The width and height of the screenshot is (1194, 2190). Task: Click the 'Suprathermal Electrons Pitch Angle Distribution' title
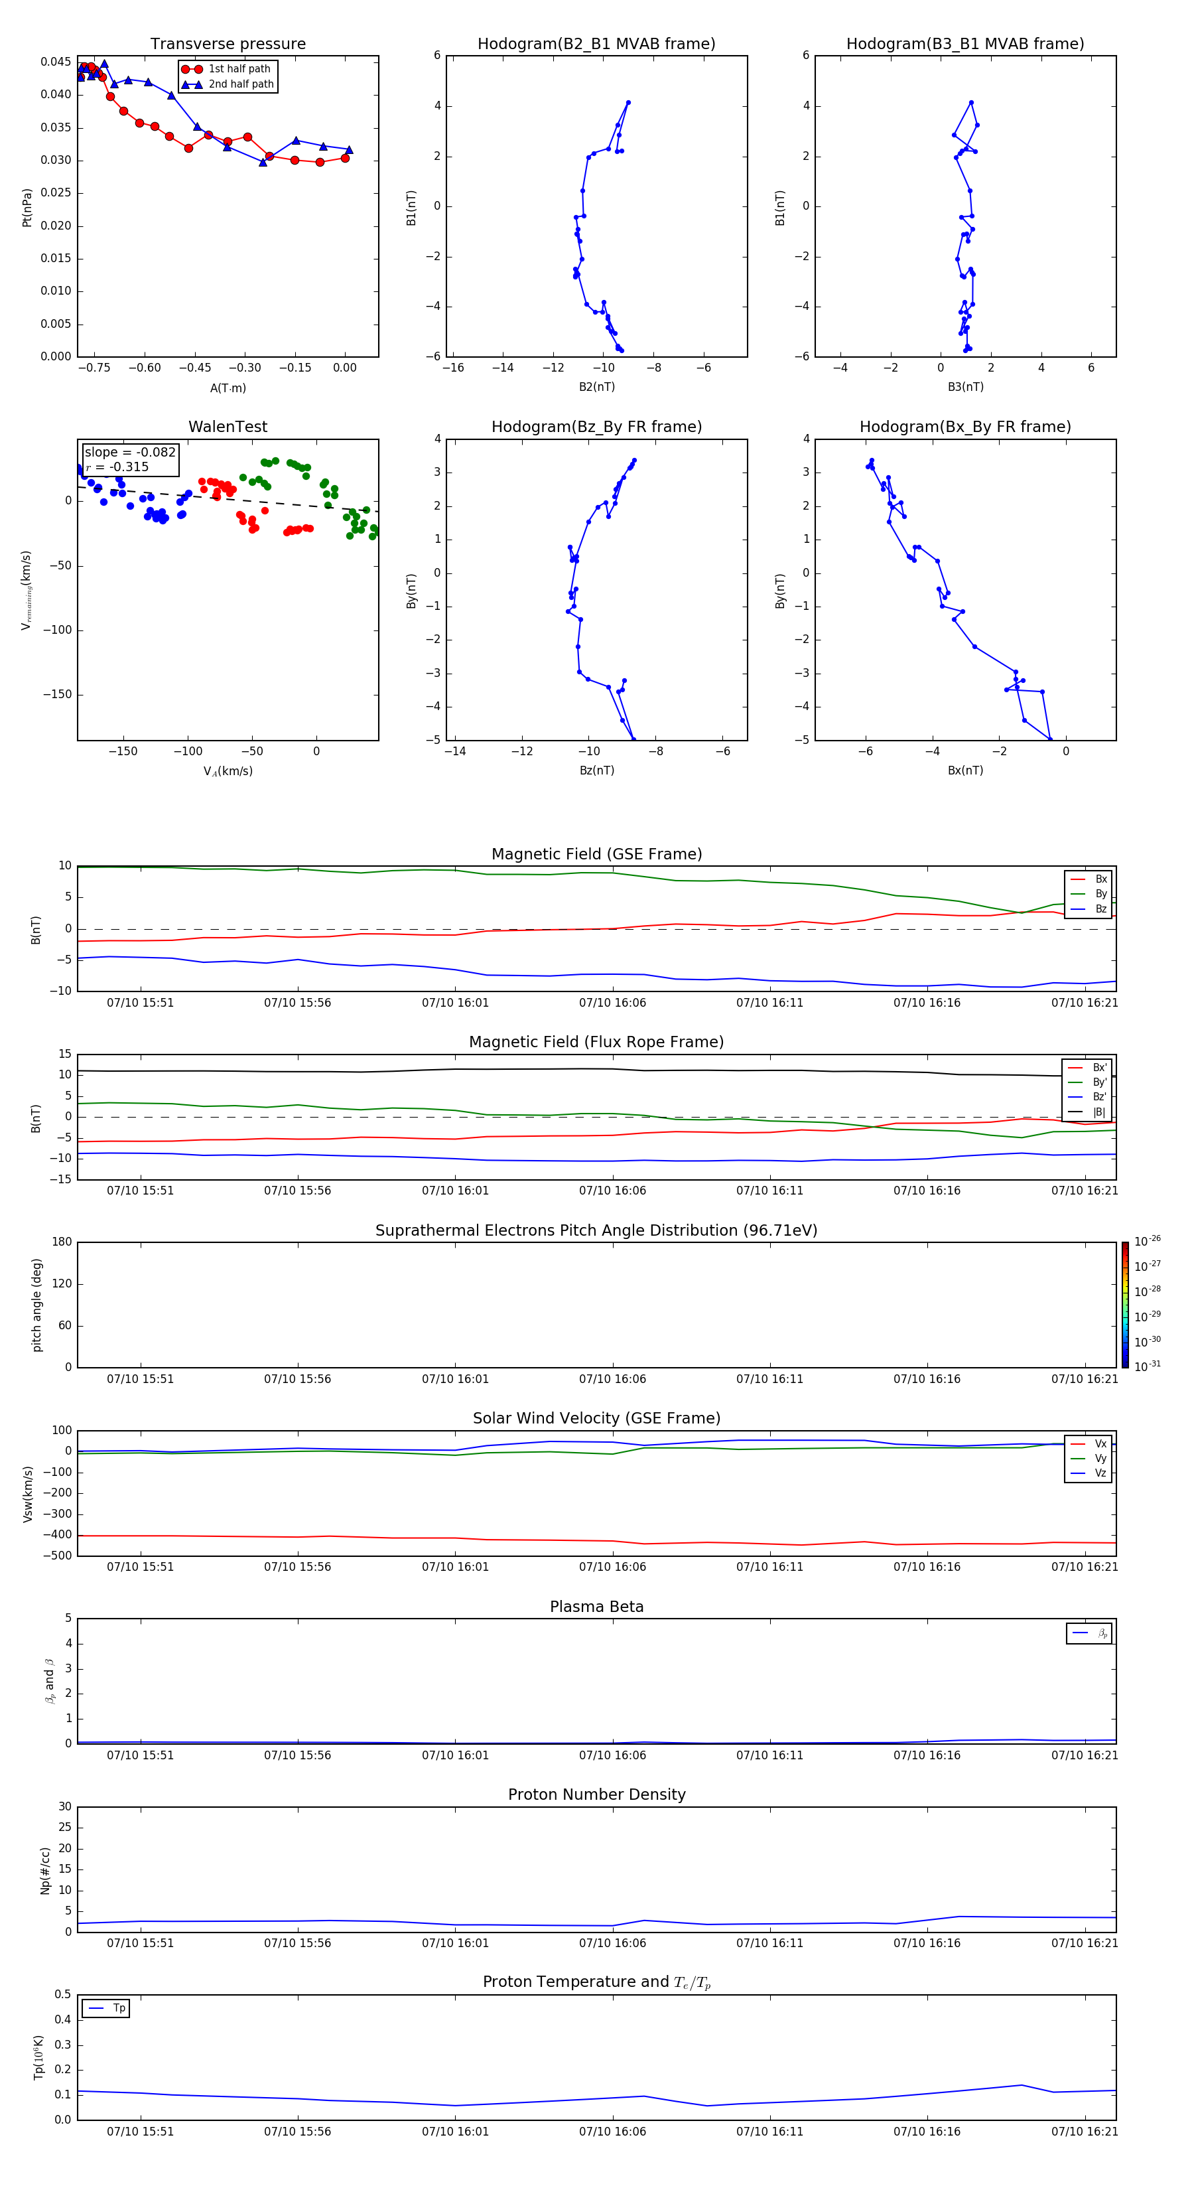[x=596, y=1231]
